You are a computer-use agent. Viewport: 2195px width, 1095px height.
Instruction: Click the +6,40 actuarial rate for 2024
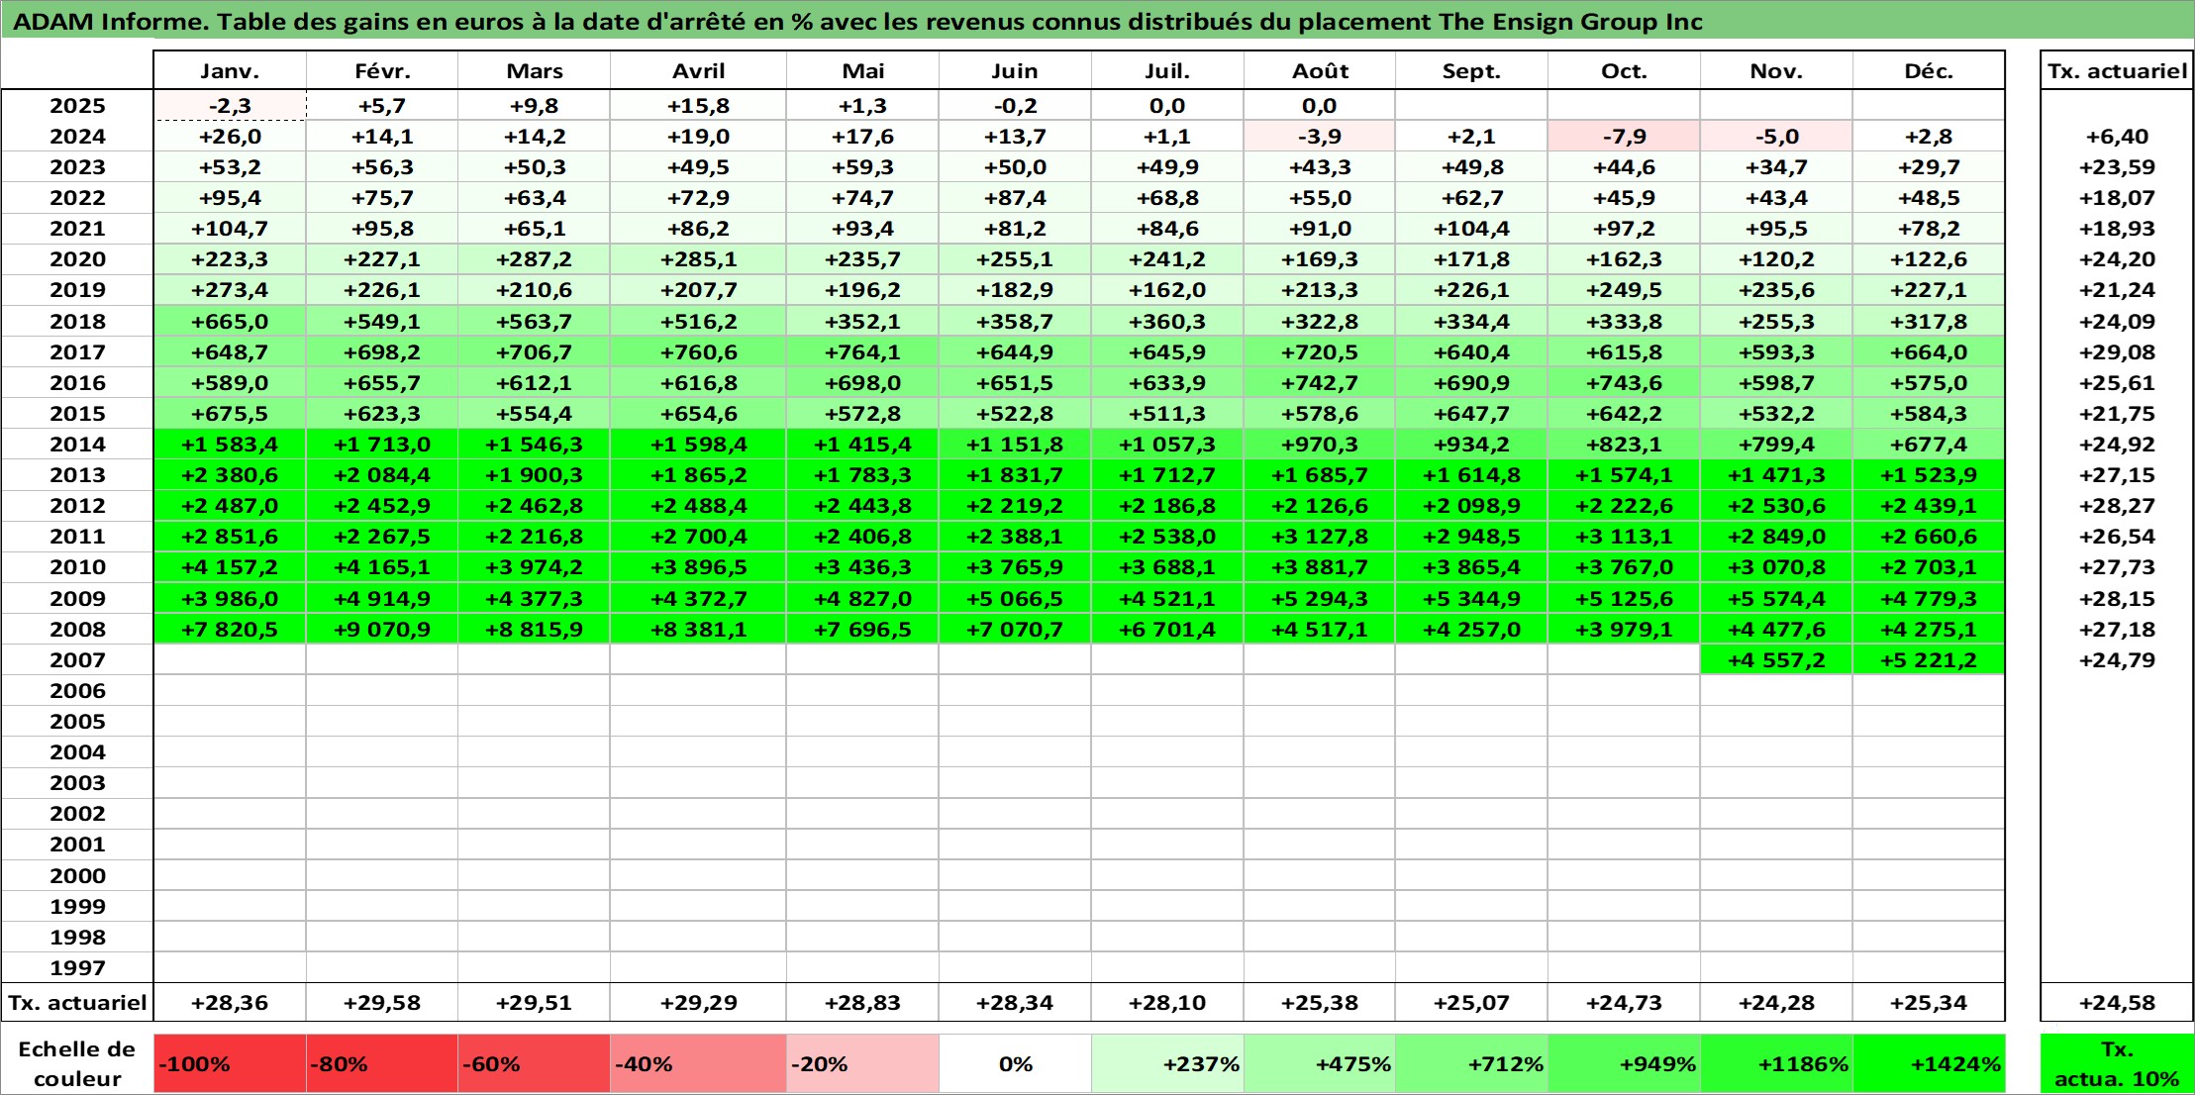[x=2117, y=137]
